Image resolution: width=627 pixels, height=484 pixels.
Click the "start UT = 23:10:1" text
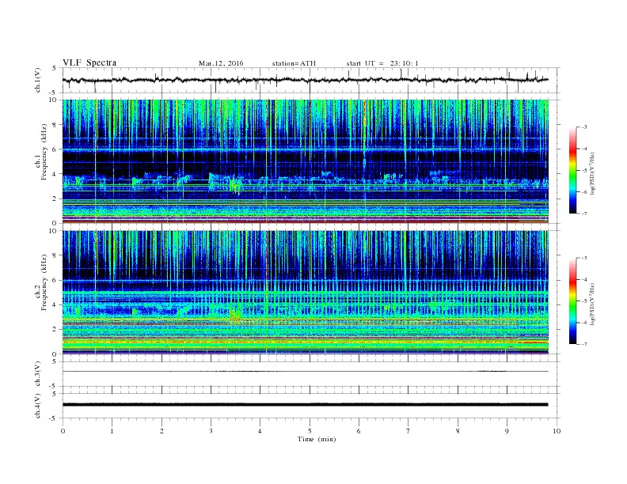382,63
